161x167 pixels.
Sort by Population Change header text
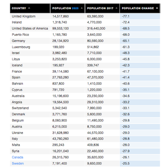point(138,8)
